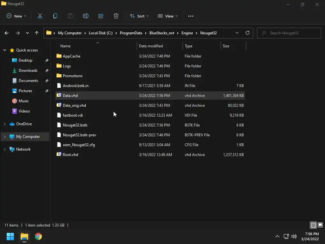
Task: Open the Sort dropdown menu
Action: 139,16
